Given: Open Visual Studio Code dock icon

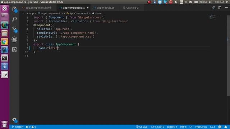Looking at the screenshot, I should (x=5, y=50).
